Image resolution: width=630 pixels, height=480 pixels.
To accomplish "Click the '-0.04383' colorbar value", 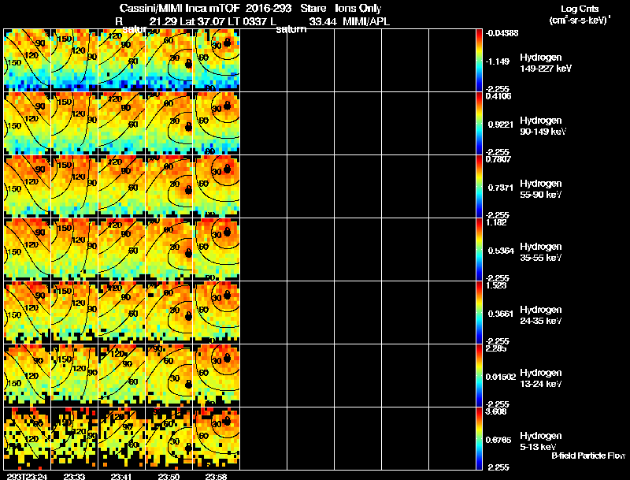I will 502,33.
